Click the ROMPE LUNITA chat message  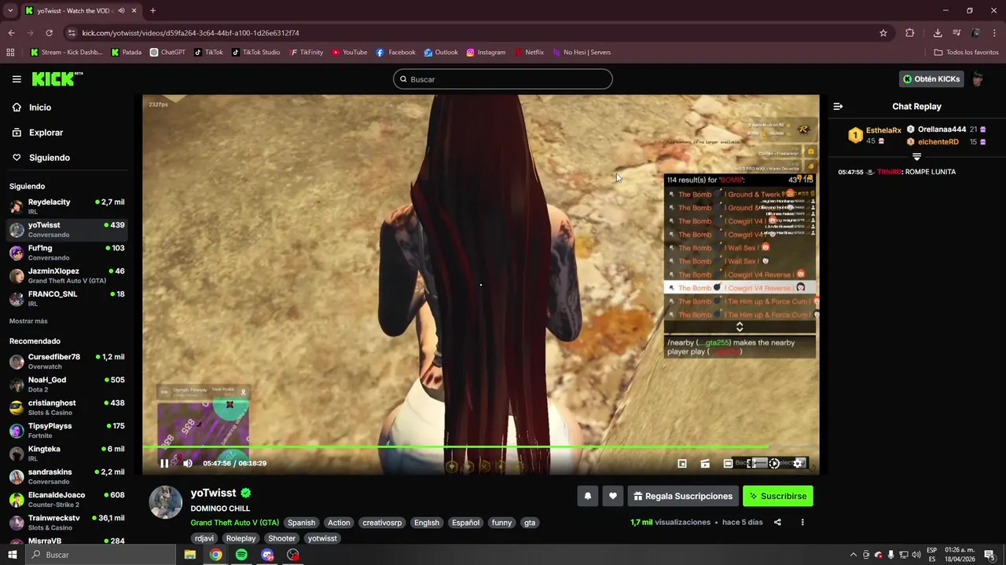tap(931, 172)
